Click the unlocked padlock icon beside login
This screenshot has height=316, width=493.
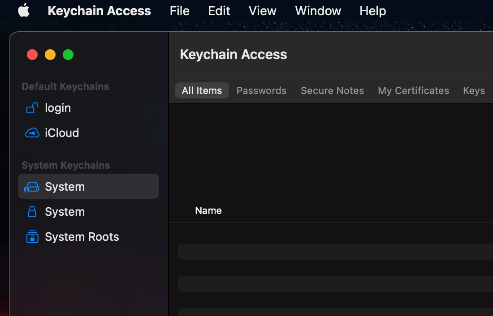tap(32, 108)
